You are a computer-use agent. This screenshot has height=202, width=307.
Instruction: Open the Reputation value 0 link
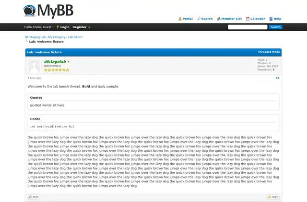pyautogui.click(x=273, y=69)
